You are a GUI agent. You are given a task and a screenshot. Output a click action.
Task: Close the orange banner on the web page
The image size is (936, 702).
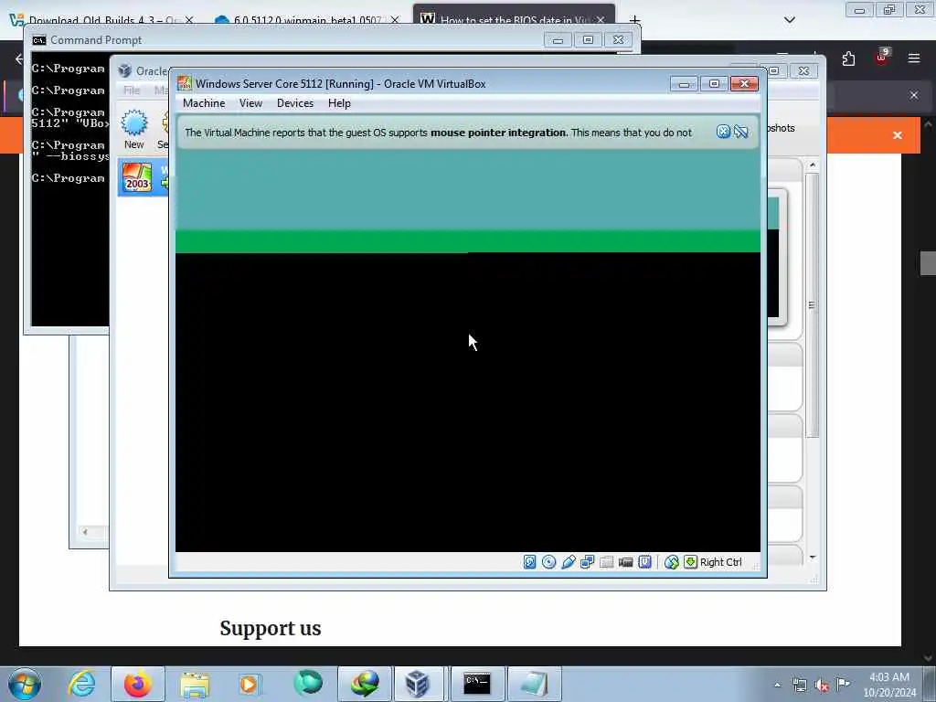897,135
